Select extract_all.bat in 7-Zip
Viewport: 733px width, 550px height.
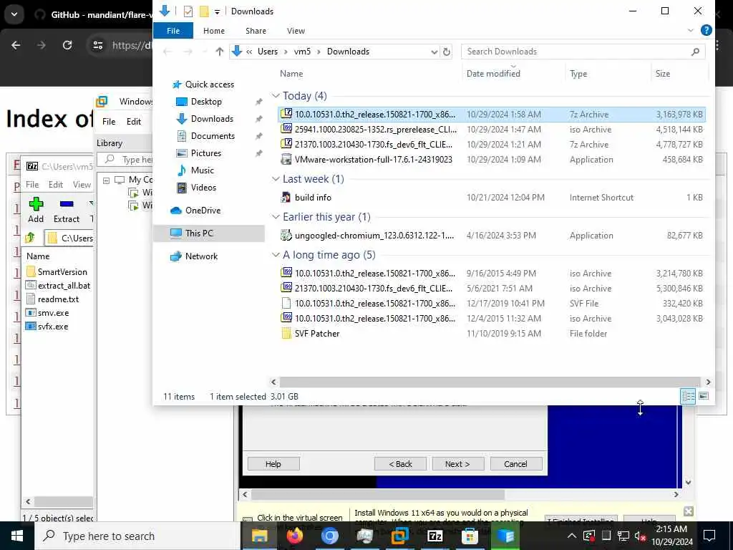coord(58,285)
